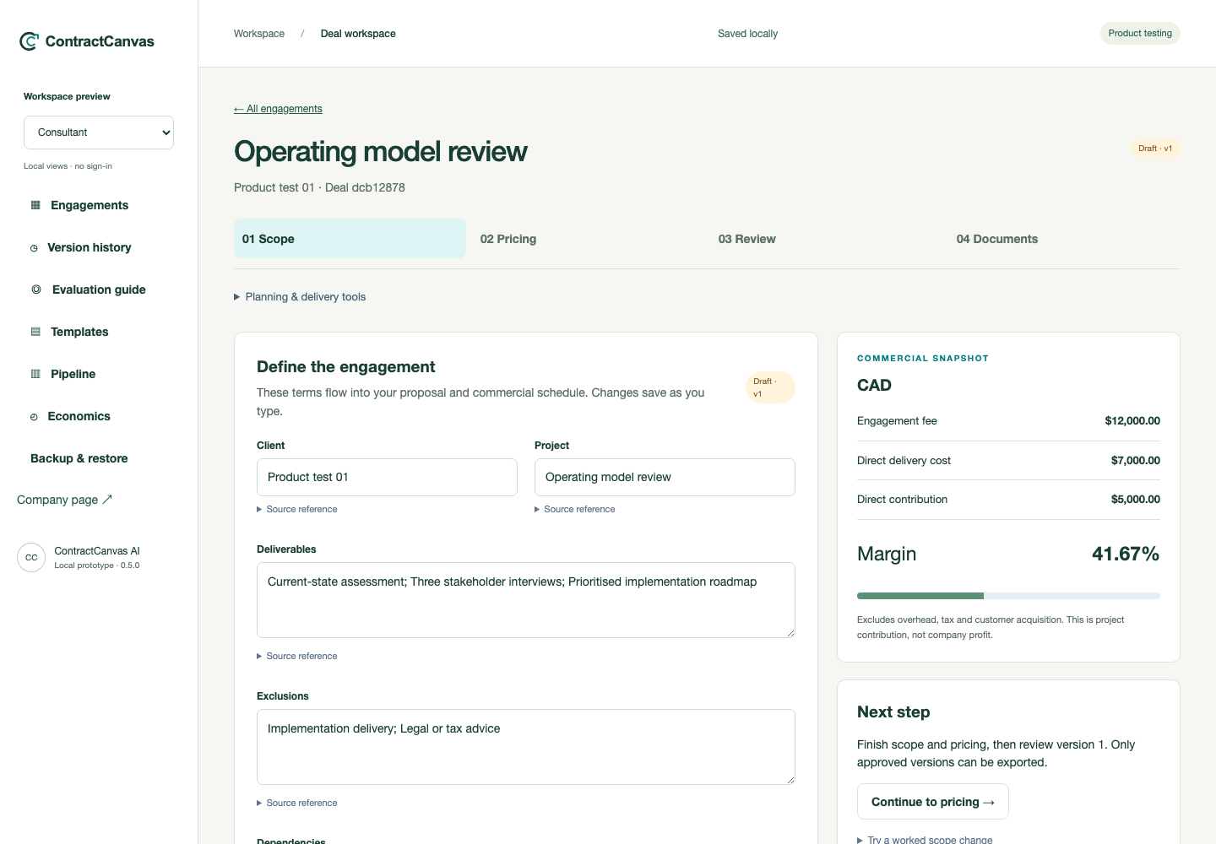
Task: Click inside the Exclusions text area
Action: (526, 747)
